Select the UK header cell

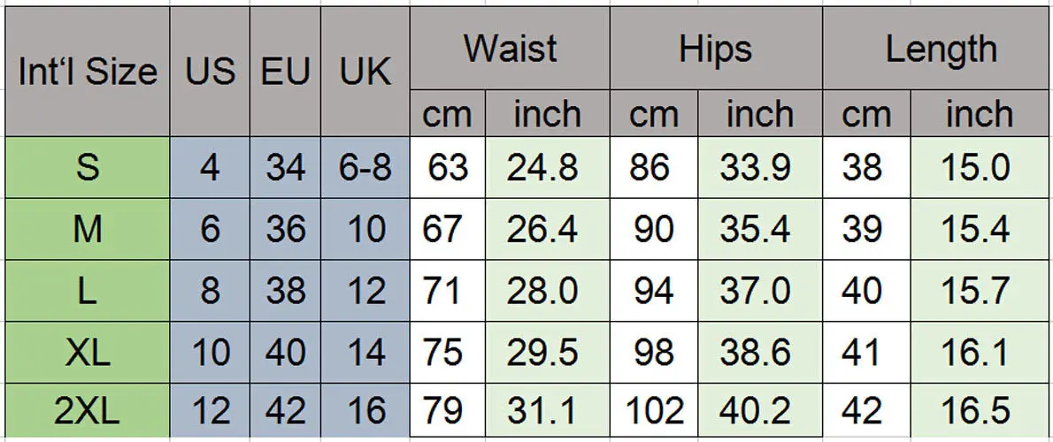pos(365,72)
